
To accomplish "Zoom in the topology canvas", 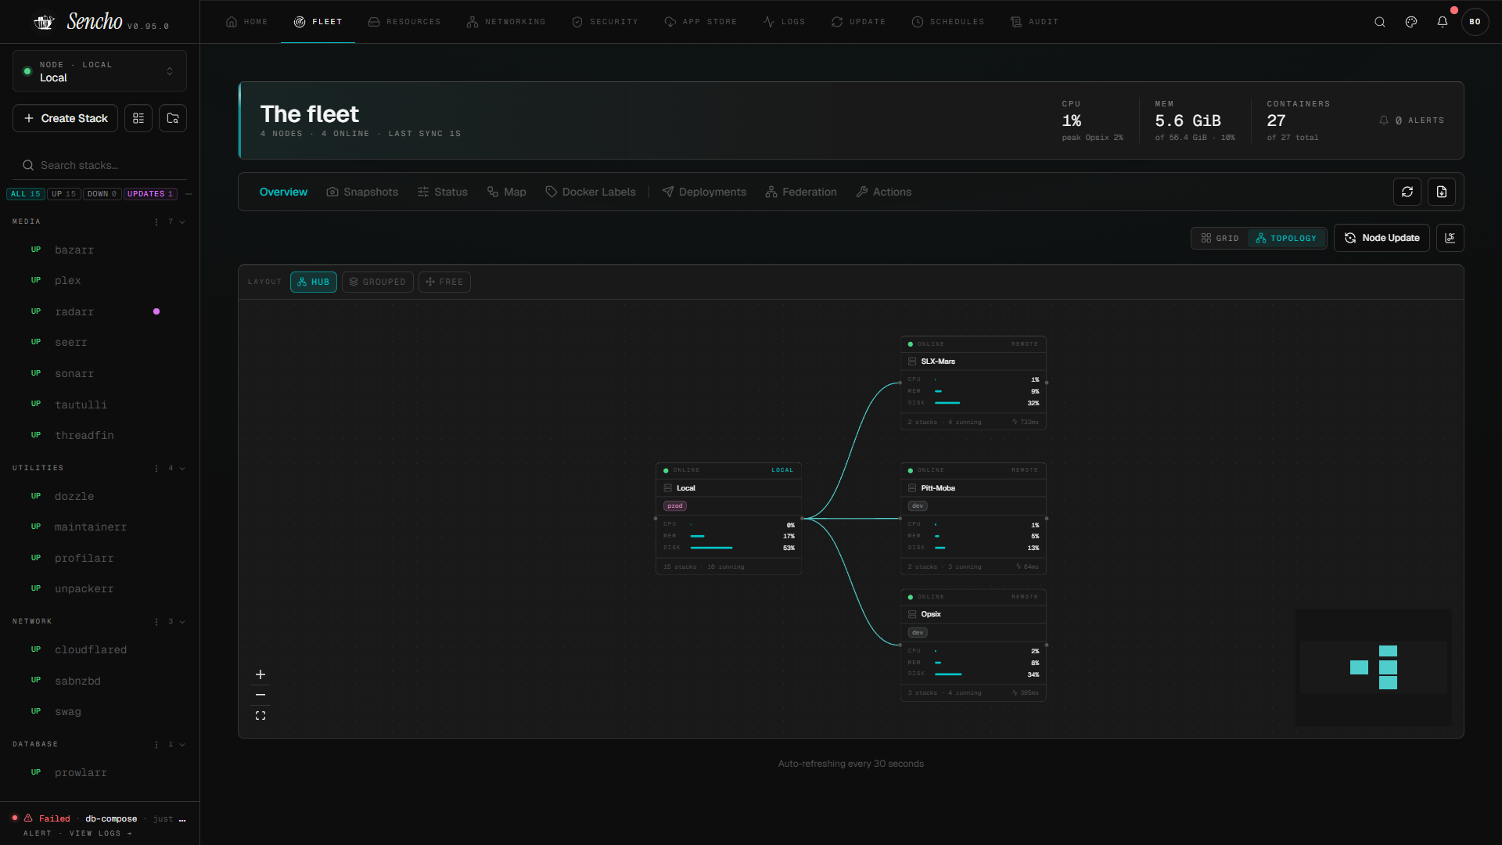I will (x=261, y=674).
